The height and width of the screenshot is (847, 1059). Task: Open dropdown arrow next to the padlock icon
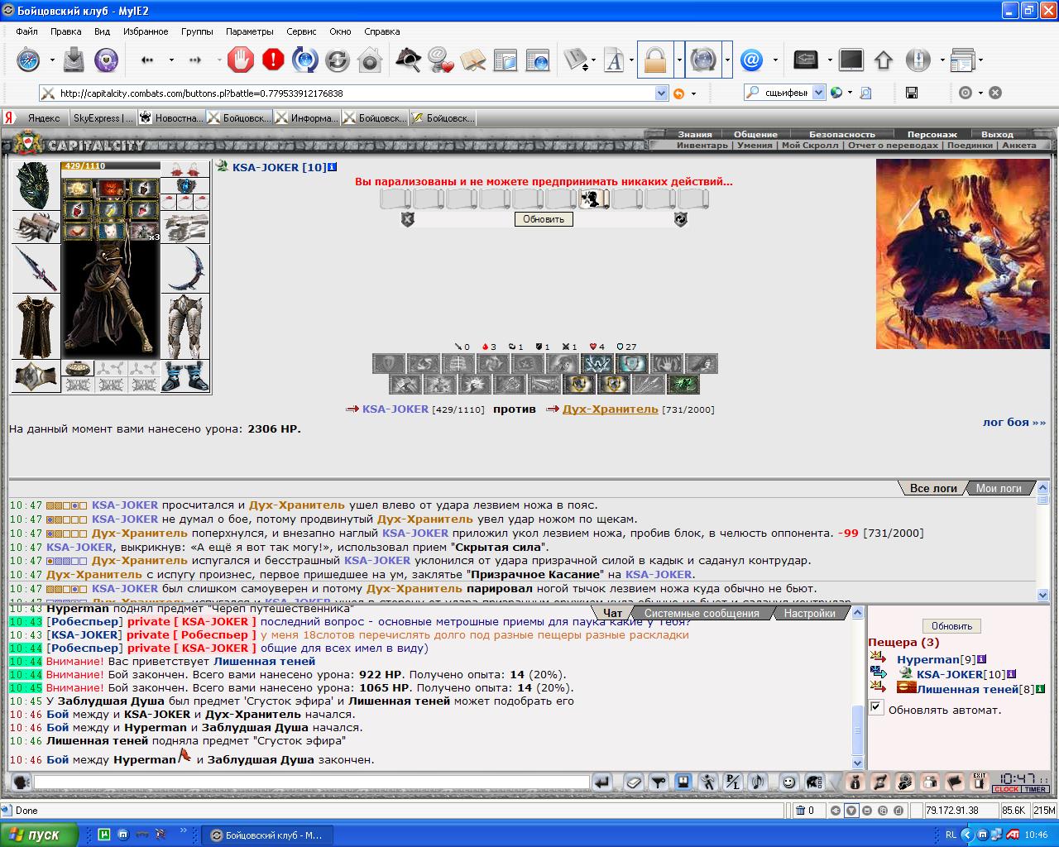(679, 60)
